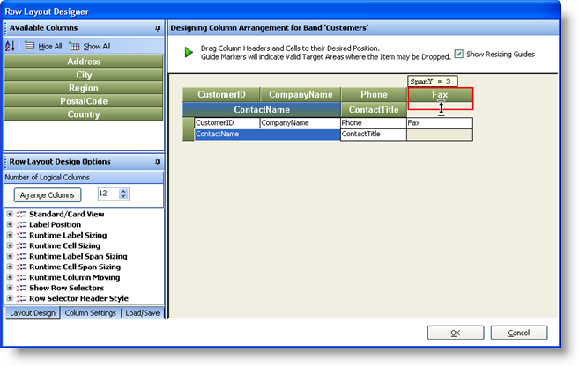The image size is (579, 366).
Task: Click the Runtime Label Sizing options icon
Action: click(x=21, y=235)
